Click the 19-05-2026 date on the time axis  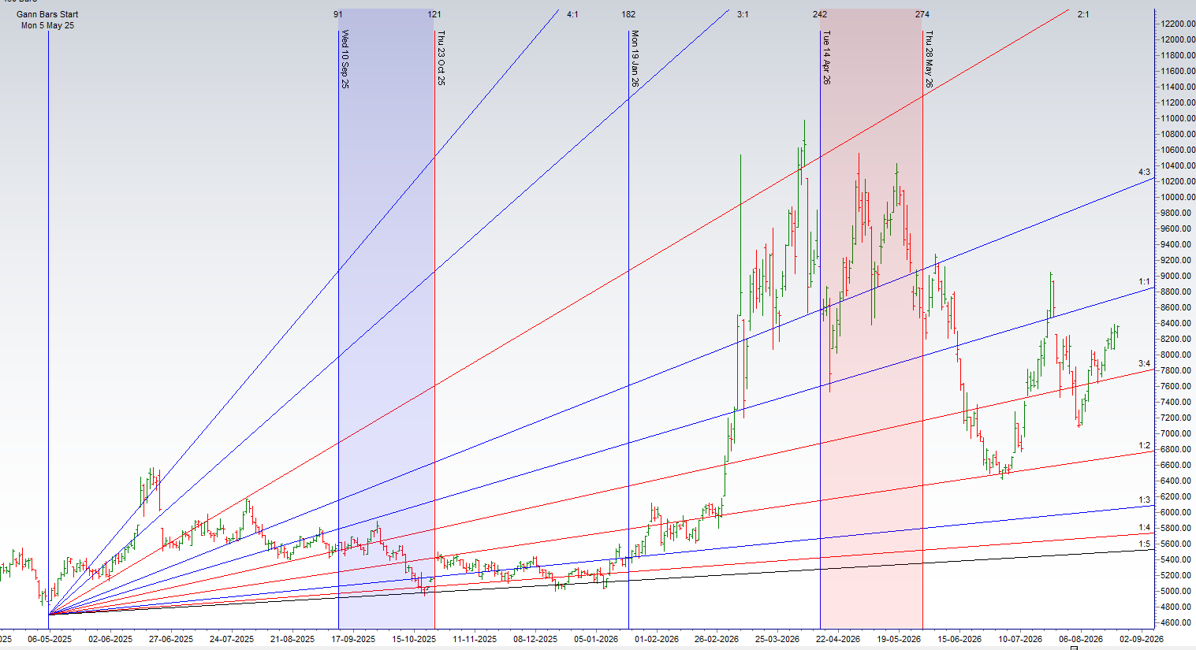point(899,639)
